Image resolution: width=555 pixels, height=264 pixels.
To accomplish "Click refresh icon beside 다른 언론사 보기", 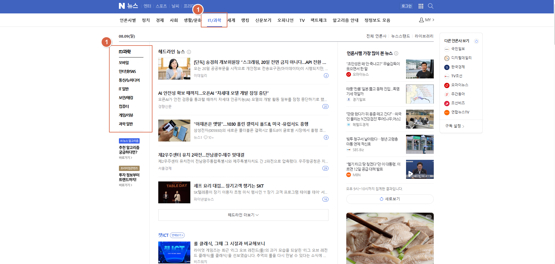I will (x=476, y=41).
